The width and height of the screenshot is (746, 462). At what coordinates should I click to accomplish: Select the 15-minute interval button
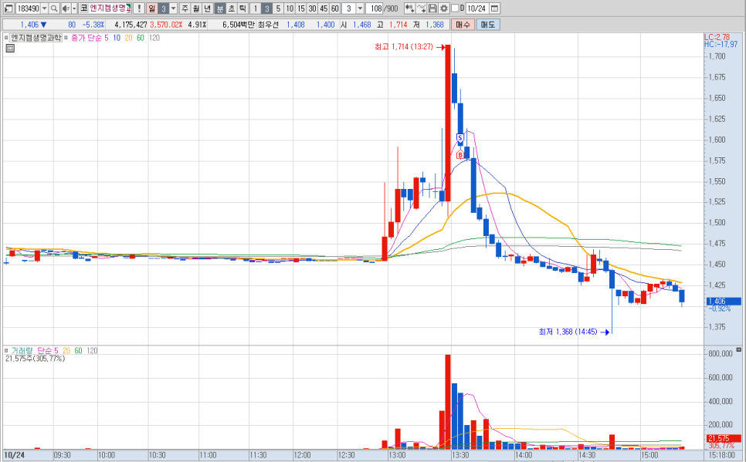coord(300,8)
